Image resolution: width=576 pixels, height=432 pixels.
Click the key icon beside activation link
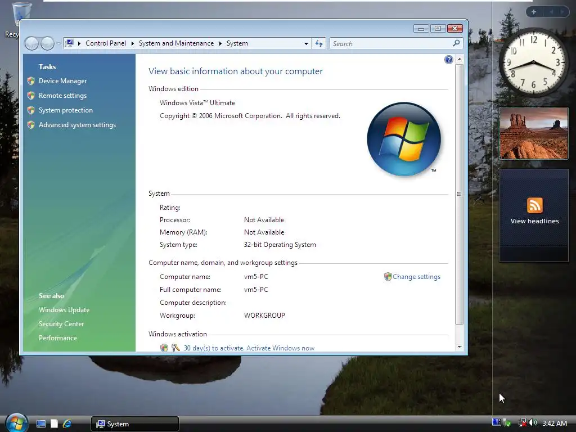coord(175,348)
